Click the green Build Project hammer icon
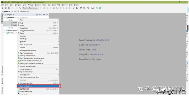 pos(20,8)
